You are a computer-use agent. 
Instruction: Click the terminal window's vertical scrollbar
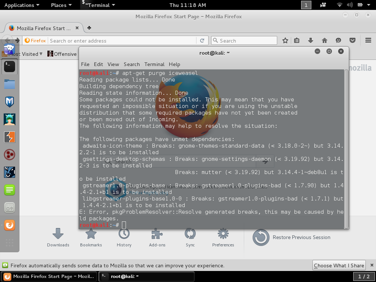[346, 147]
